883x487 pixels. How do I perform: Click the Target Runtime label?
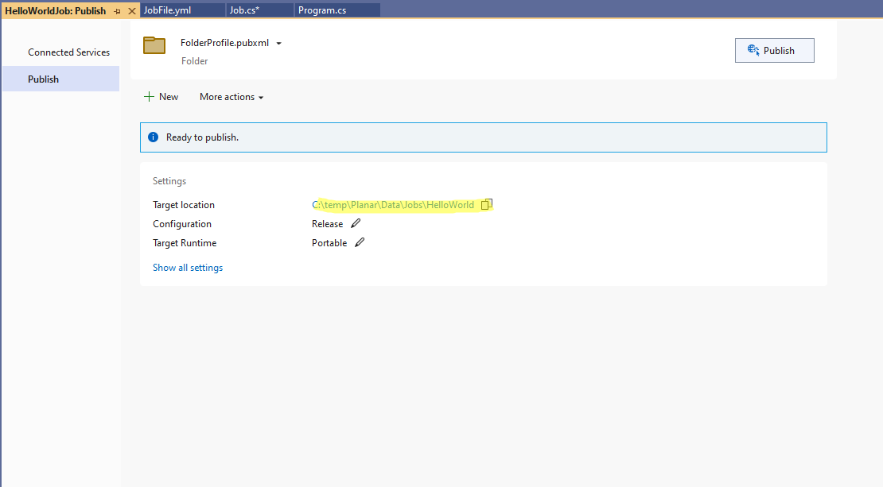185,243
